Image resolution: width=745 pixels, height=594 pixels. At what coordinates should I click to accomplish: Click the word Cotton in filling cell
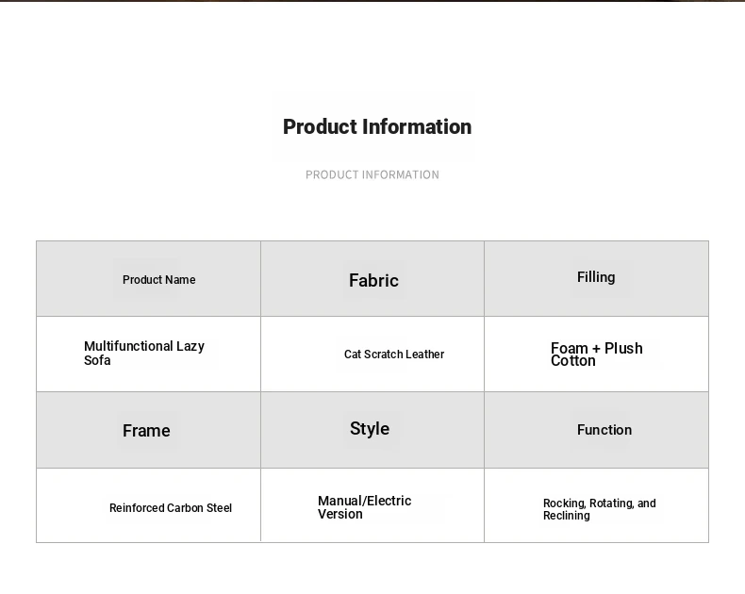pos(573,361)
